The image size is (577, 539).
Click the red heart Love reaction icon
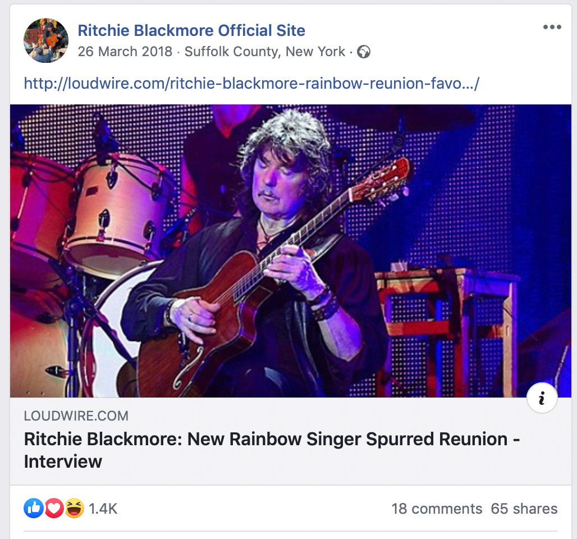[x=54, y=509]
